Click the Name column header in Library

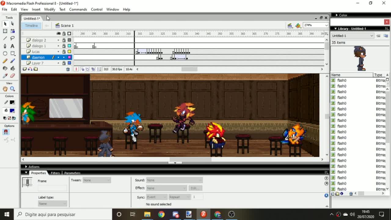point(352,75)
